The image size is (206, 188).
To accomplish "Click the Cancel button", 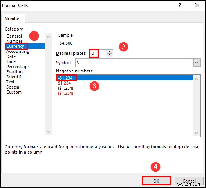I will (x=189, y=181).
